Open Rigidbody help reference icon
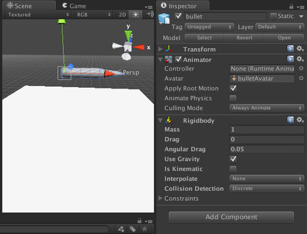The image size is (307, 234). (290, 120)
